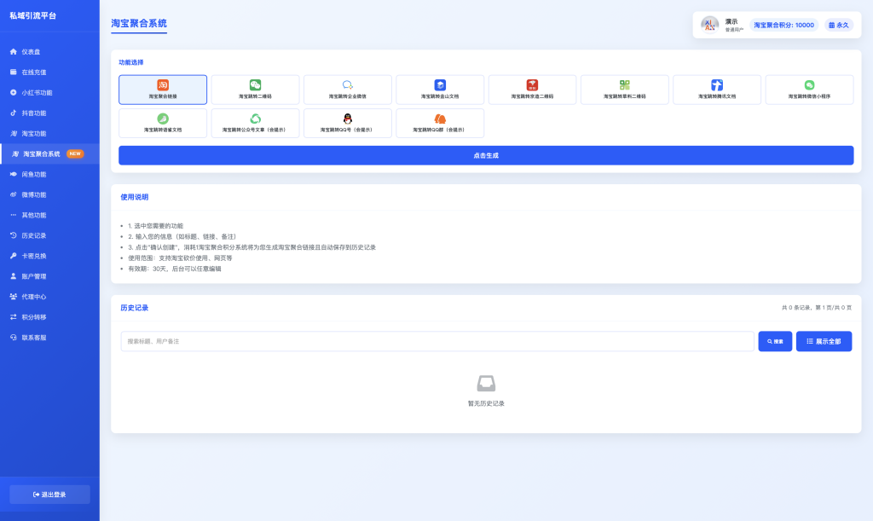Choose the 淘宝跳转二维码 WeChat card
873x521 pixels.
[255, 90]
